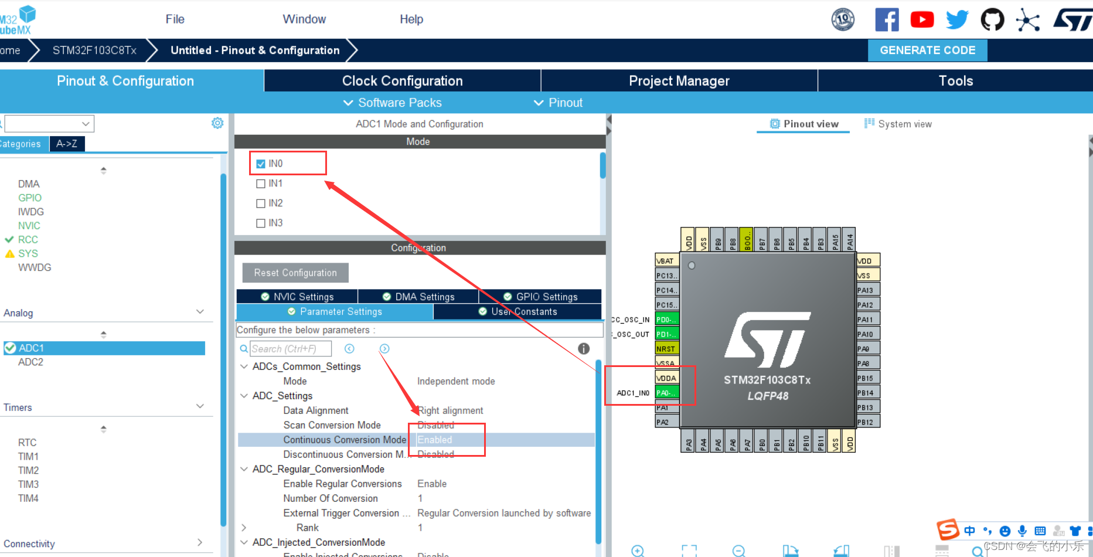Open the Project Manager tab

point(679,80)
